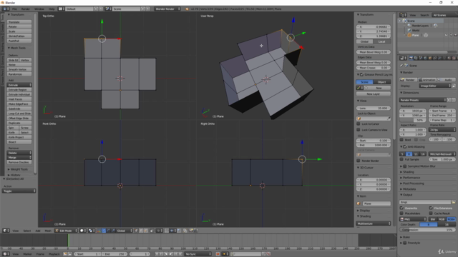This screenshot has width=458, height=257.
Task: Open the timeline Playback menu
Action: 54,254
